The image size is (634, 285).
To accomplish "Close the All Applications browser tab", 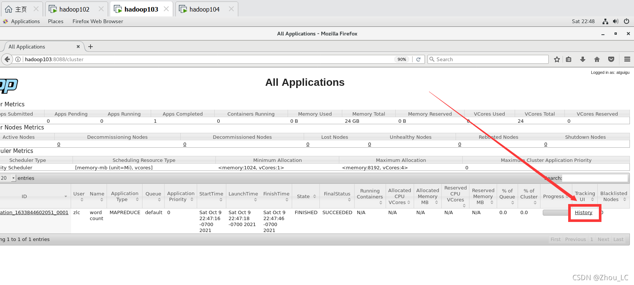I will (x=78, y=47).
